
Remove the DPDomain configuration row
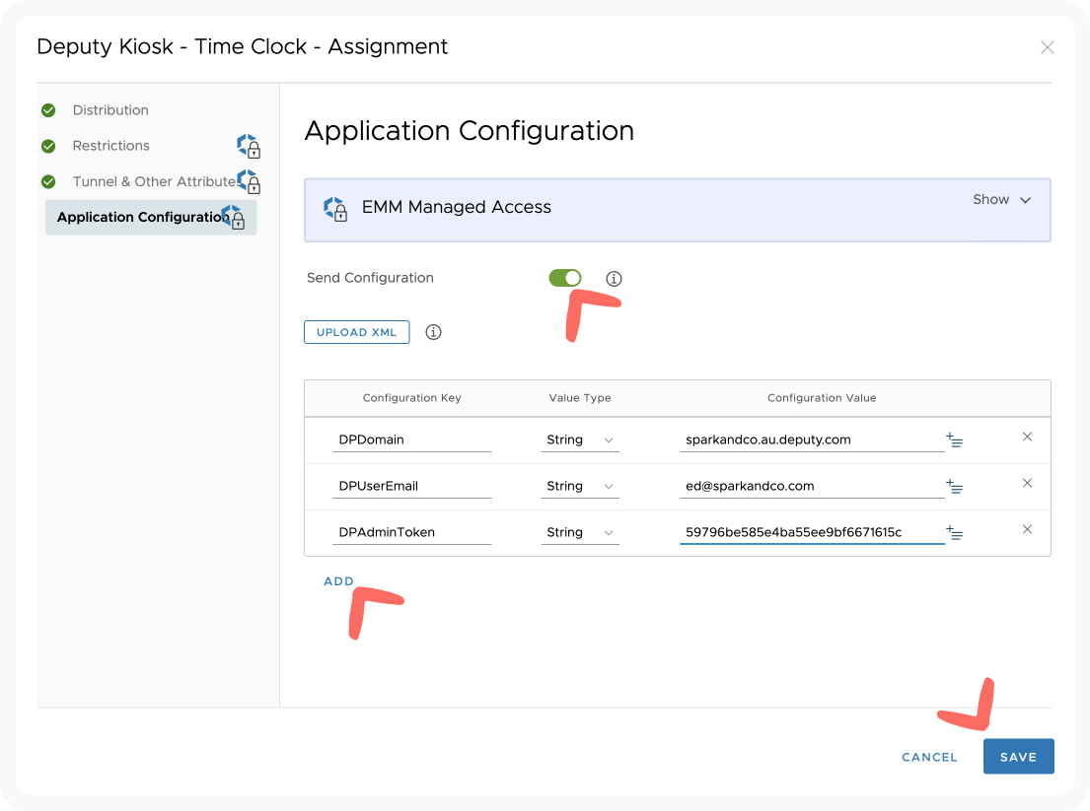[x=1027, y=437]
